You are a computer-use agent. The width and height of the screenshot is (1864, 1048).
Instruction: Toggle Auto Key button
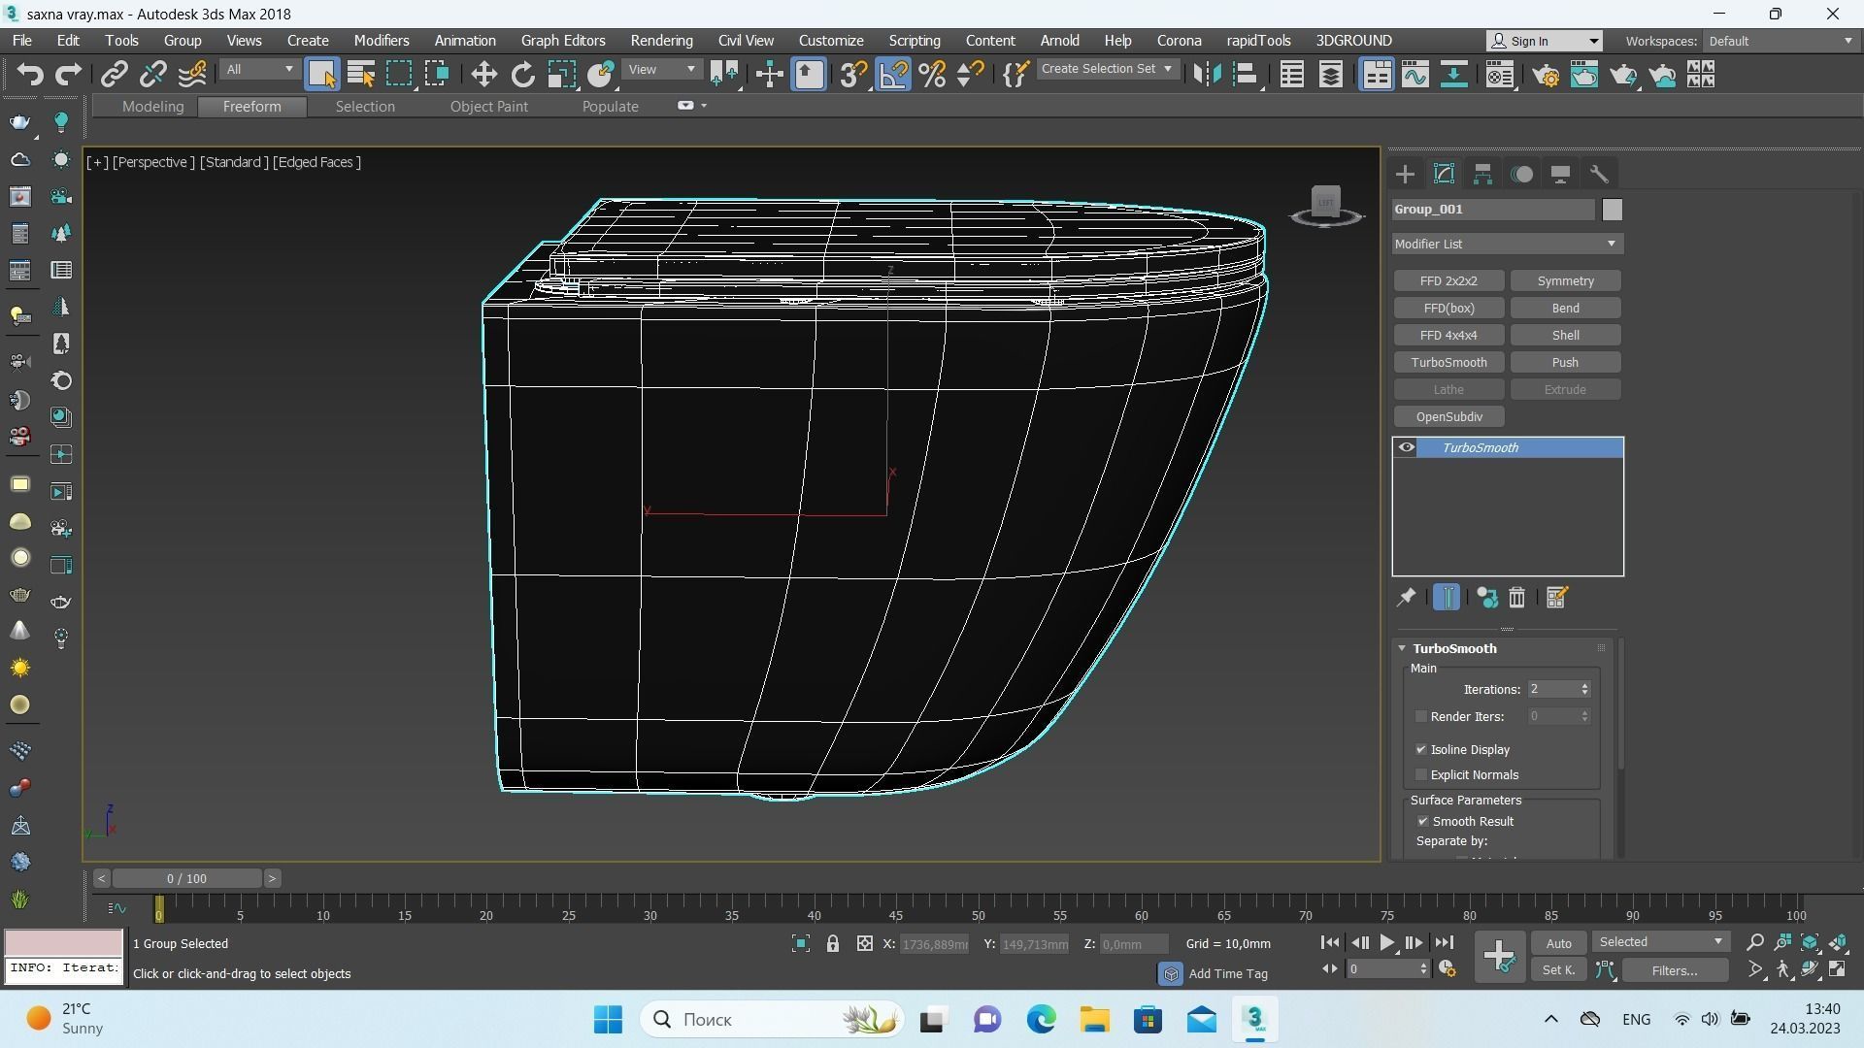point(1558,944)
